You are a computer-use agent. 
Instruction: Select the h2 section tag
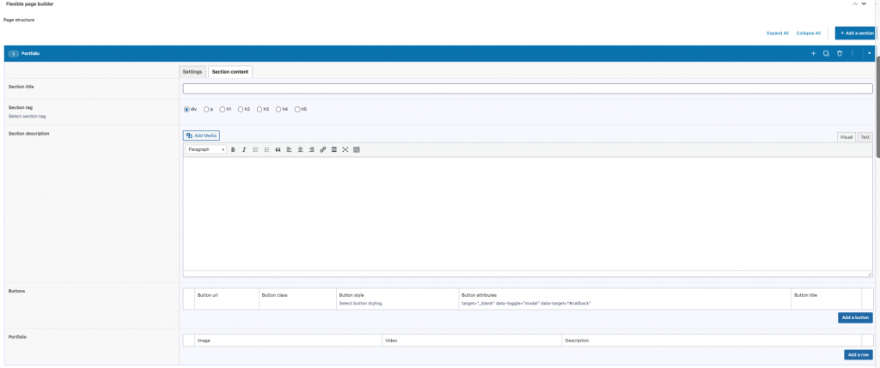(x=241, y=109)
